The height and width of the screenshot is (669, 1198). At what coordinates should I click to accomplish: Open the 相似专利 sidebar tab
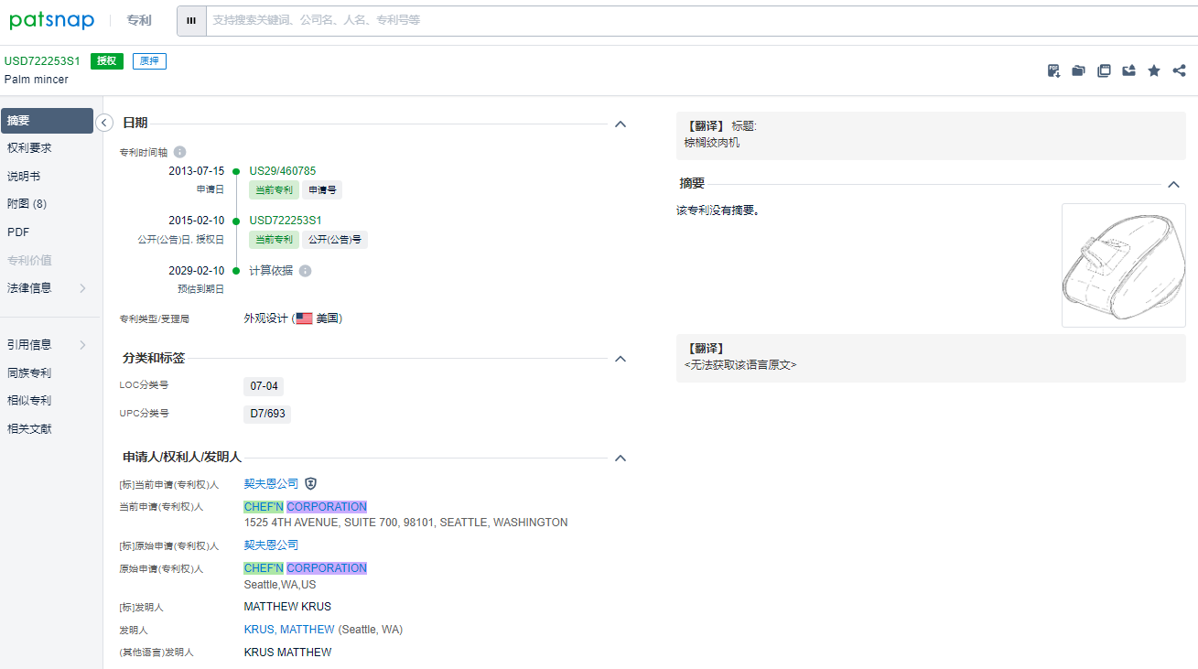point(29,401)
